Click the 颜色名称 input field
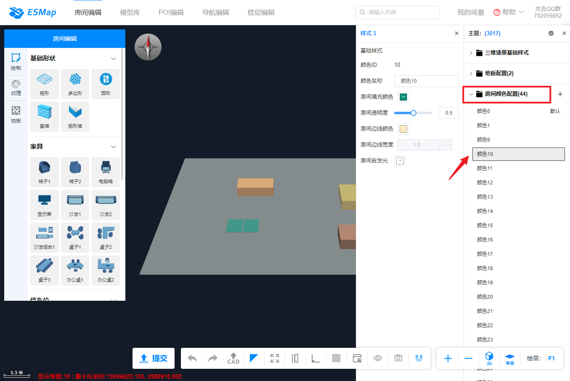570x381 pixels. [x=427, y=81]
